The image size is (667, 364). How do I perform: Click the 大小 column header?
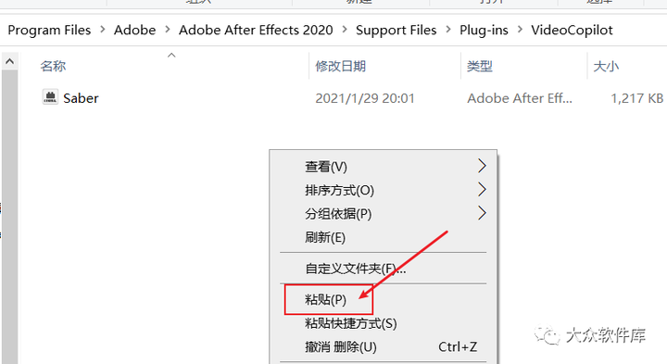tap(606, 67)
